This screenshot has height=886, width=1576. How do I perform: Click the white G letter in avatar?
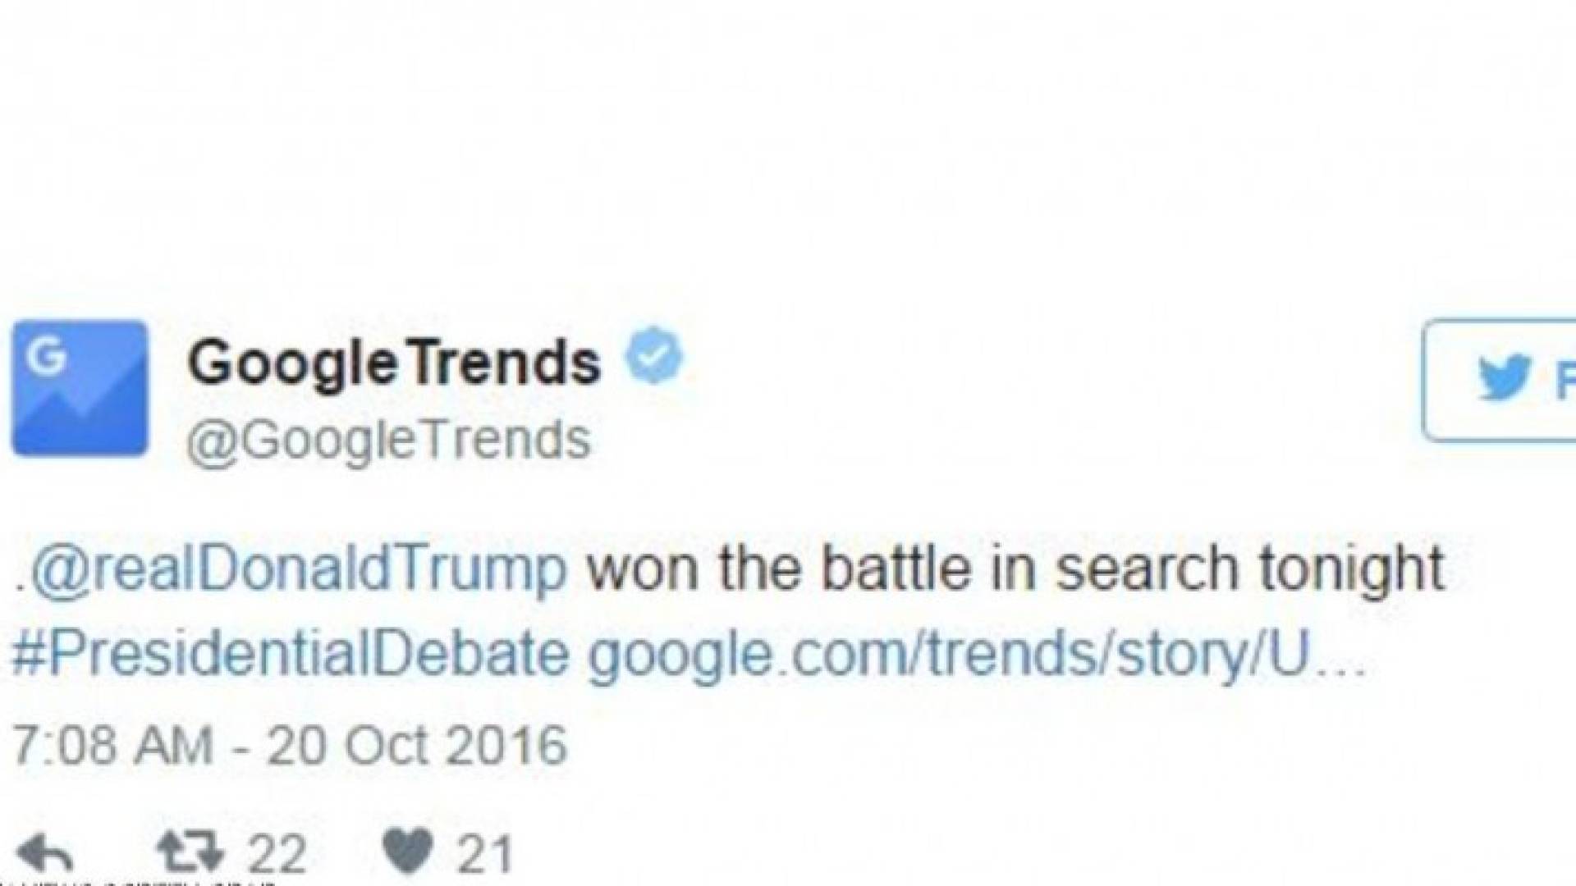[45, 356]
